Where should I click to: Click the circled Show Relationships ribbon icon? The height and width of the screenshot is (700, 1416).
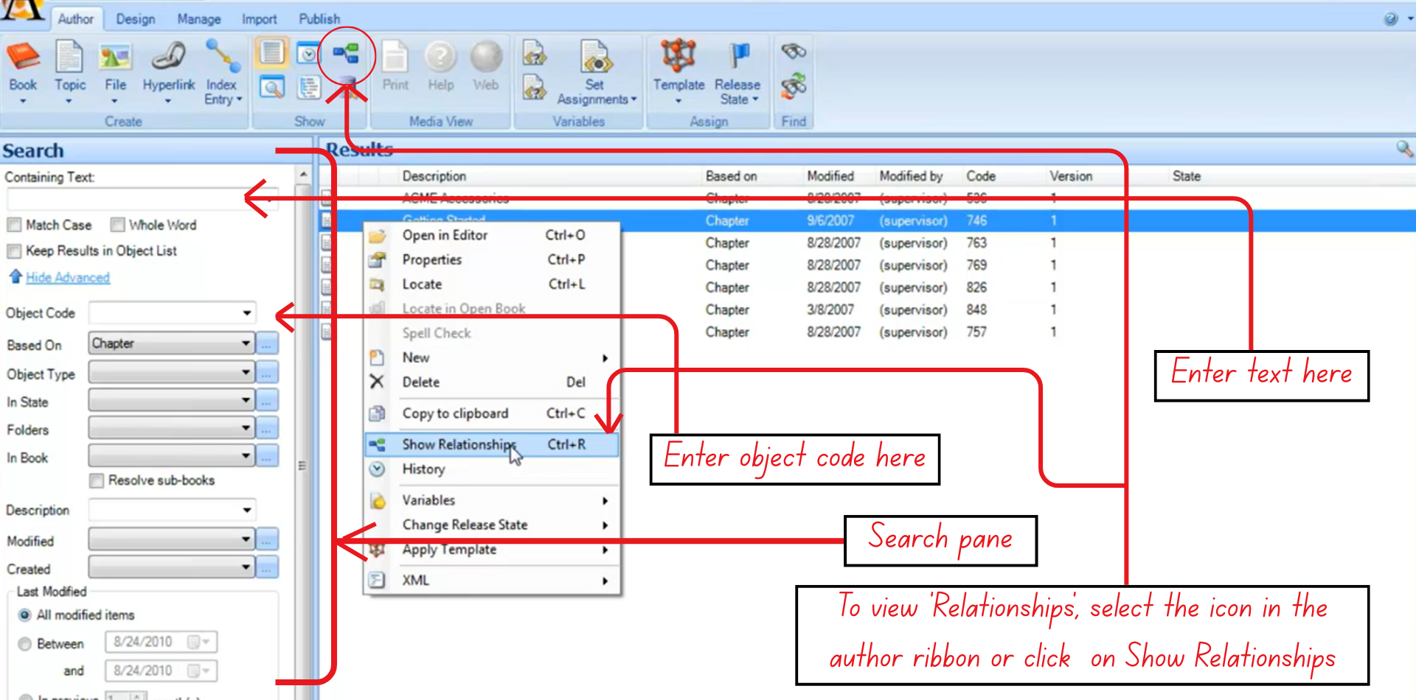pos(347,52)
